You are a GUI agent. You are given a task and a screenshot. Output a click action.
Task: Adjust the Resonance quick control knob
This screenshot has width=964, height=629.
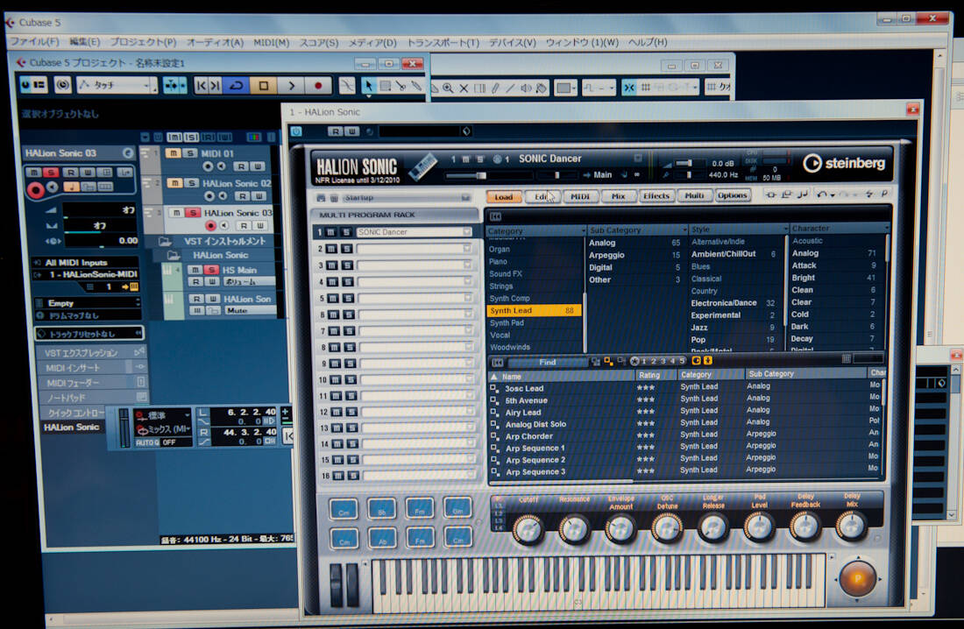click(x=574, y=527)
